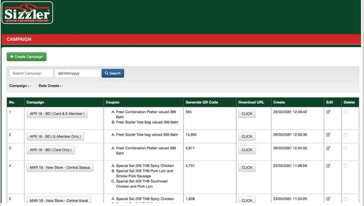This screenshot has width=364, height=206.
Task: Open the dd/mm/yyyy date field
Action: click(x=78, y=73)
